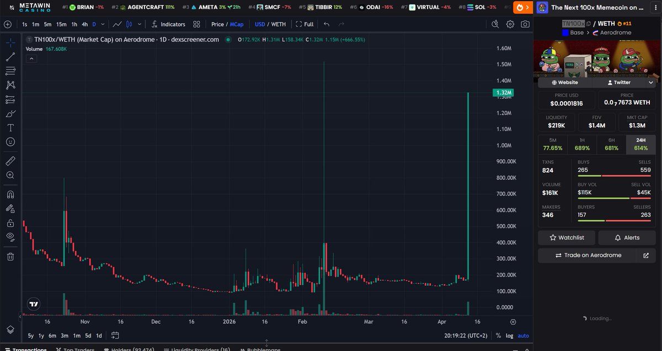Select the zoom in tool

10,175
